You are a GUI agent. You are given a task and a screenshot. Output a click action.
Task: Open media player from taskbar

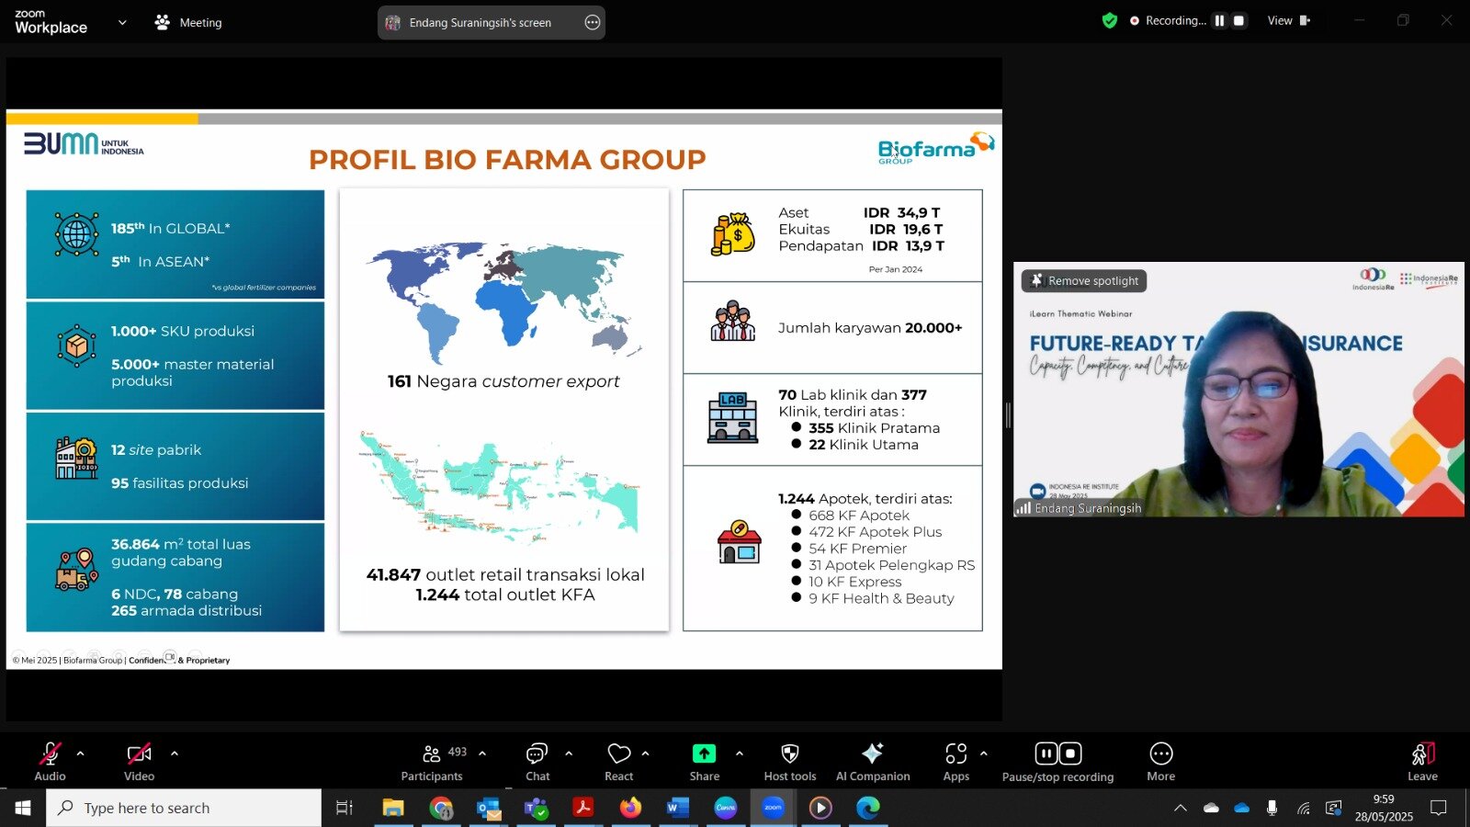pos(820,808)
